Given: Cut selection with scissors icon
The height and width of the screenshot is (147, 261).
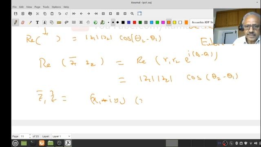Looking at the screenshot, I should coord(38,13).
